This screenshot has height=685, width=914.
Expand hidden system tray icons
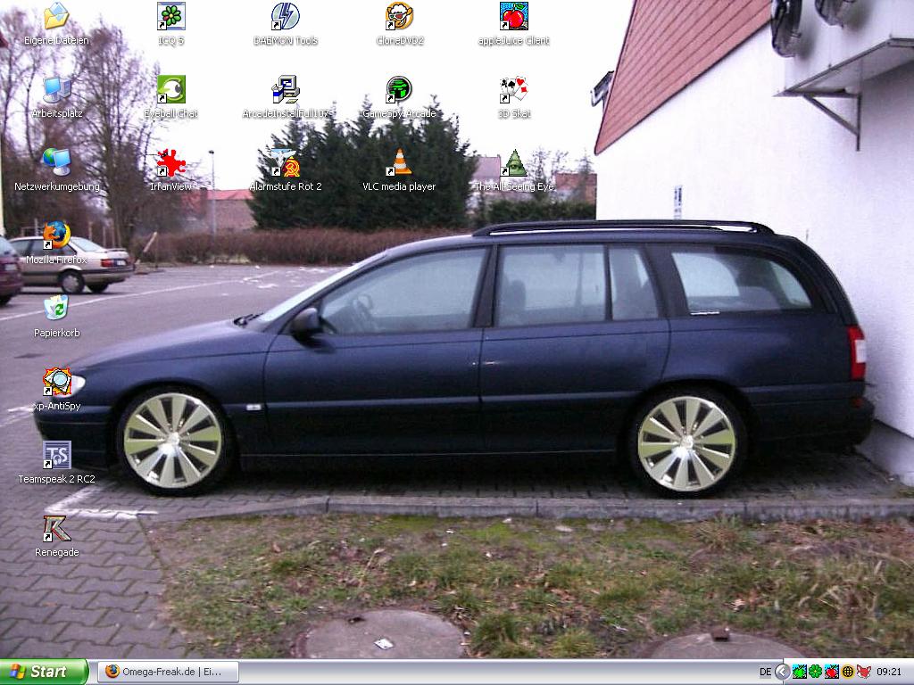pos(782,672)
